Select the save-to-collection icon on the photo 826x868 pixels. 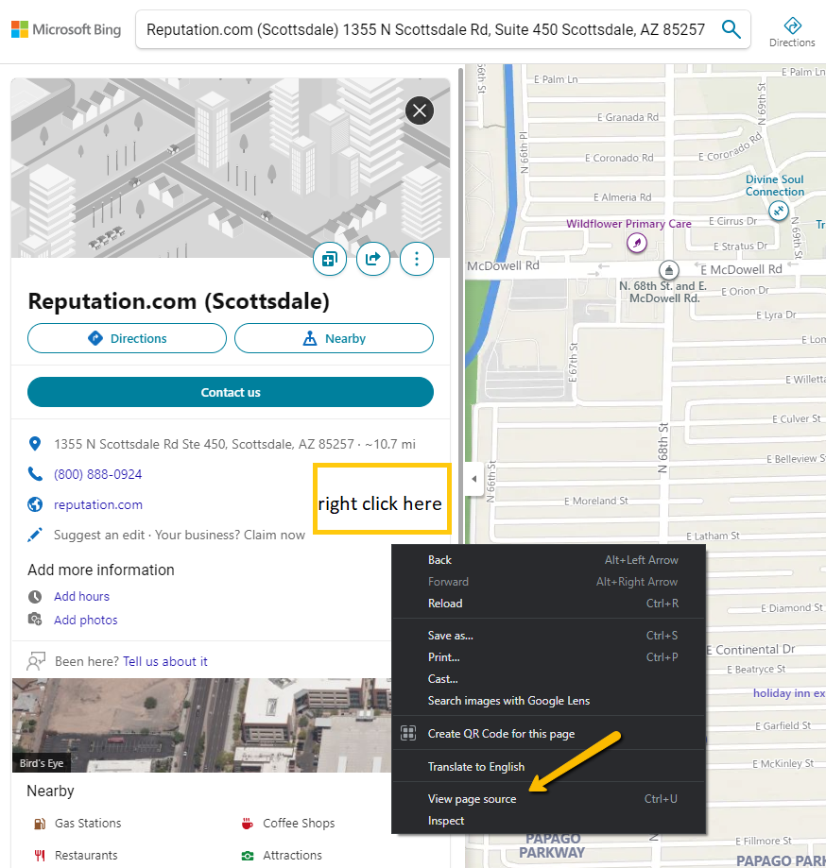point(329,258)
